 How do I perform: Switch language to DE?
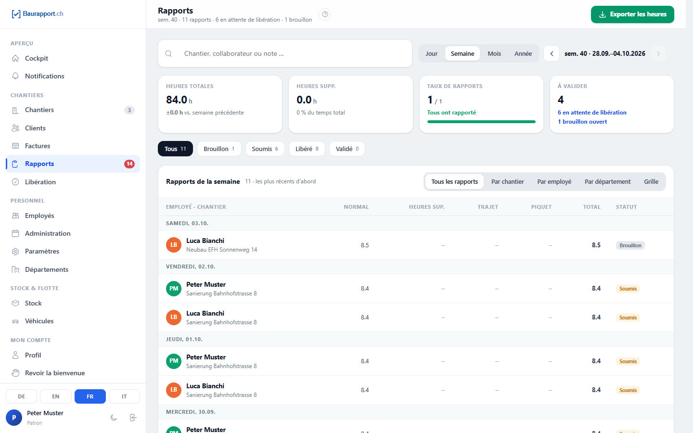point(22,396)
